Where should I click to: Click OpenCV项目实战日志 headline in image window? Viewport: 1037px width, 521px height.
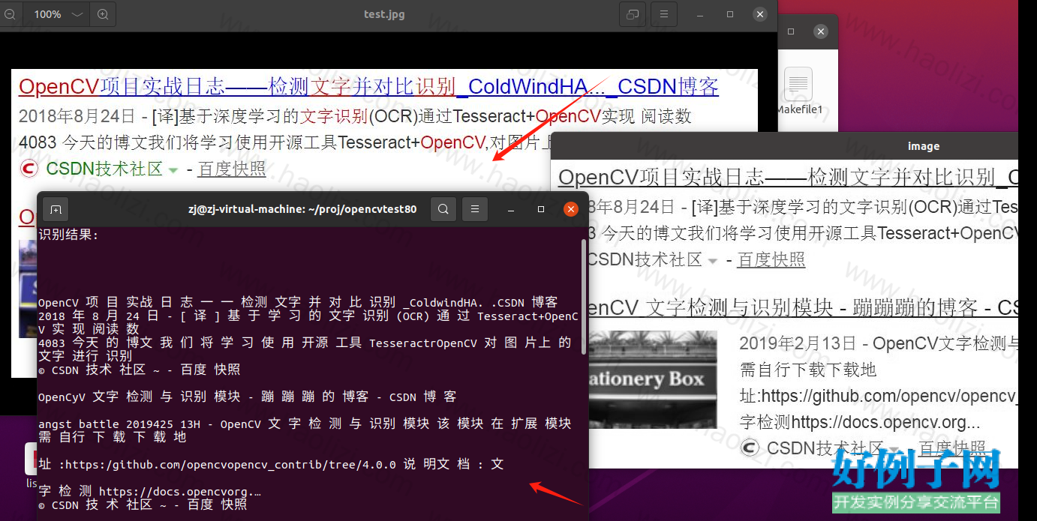[x=788, y=178]
